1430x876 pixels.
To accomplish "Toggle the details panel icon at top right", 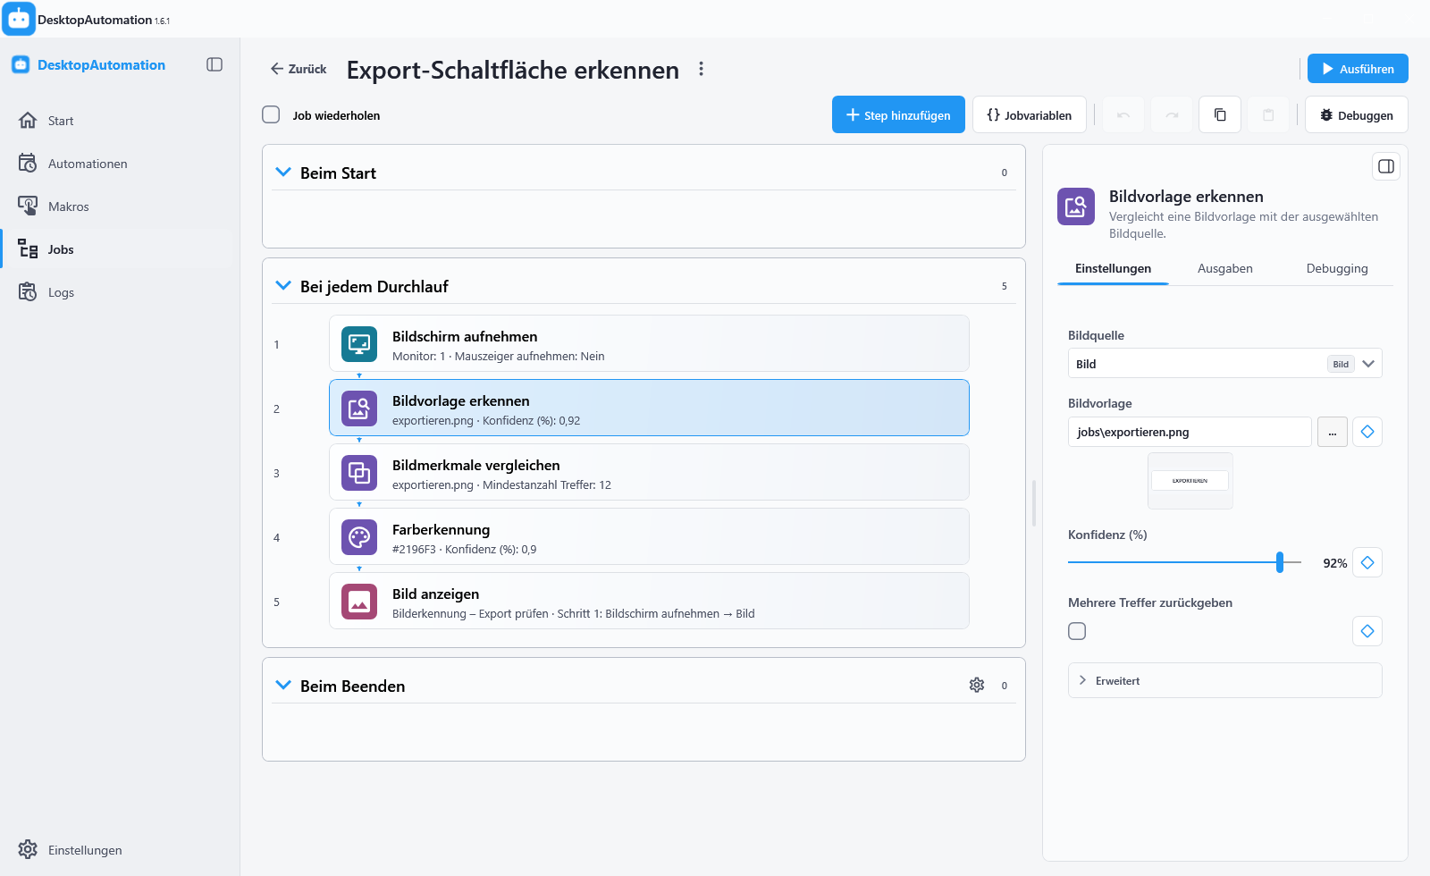I will coord(1386,166).
